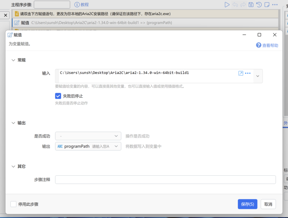Screen dimensions: 288x218
Task: Close the 赋值 dialog
Action: [x=275, y=35]
